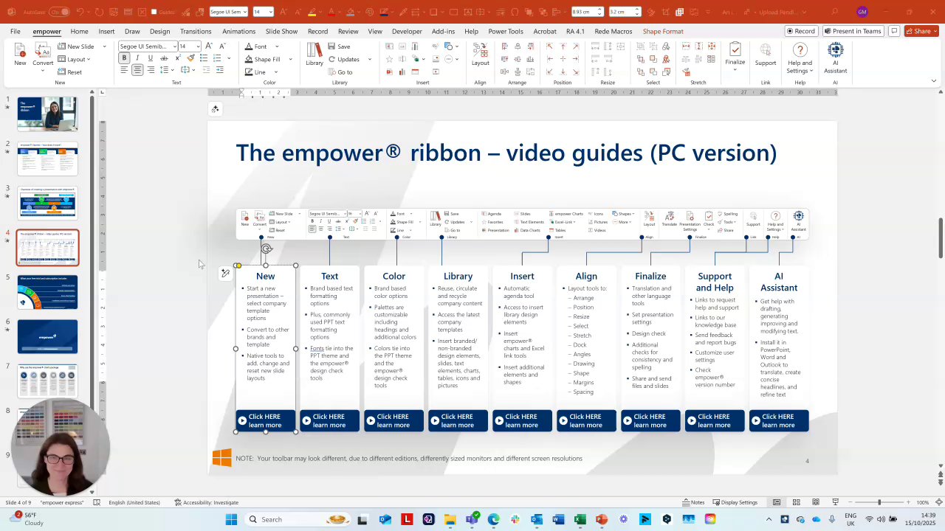Open the empower Library

[315, 55]
